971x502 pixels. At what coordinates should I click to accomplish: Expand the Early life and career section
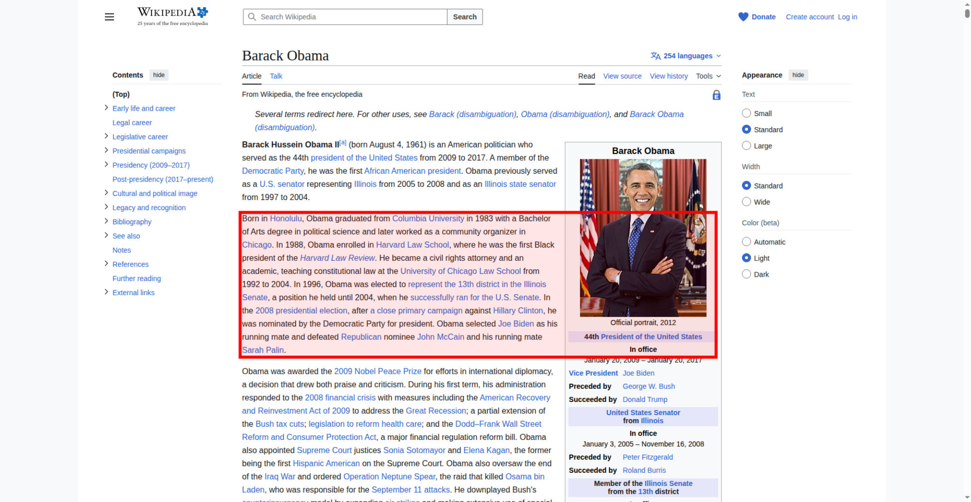106,108
